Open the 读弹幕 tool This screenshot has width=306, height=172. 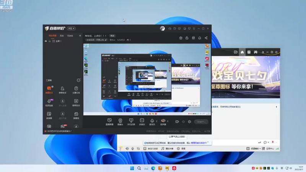pos(49,115)
